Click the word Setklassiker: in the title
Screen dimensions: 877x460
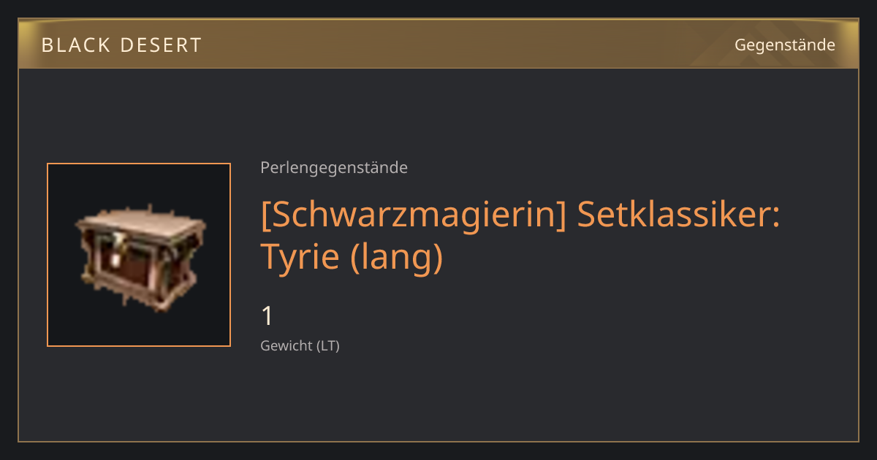(679, 216)
